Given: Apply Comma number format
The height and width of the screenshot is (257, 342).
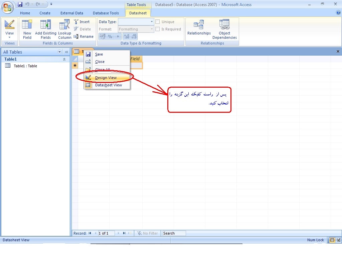Looking at the screenshot, I should [x=118, y=36].
